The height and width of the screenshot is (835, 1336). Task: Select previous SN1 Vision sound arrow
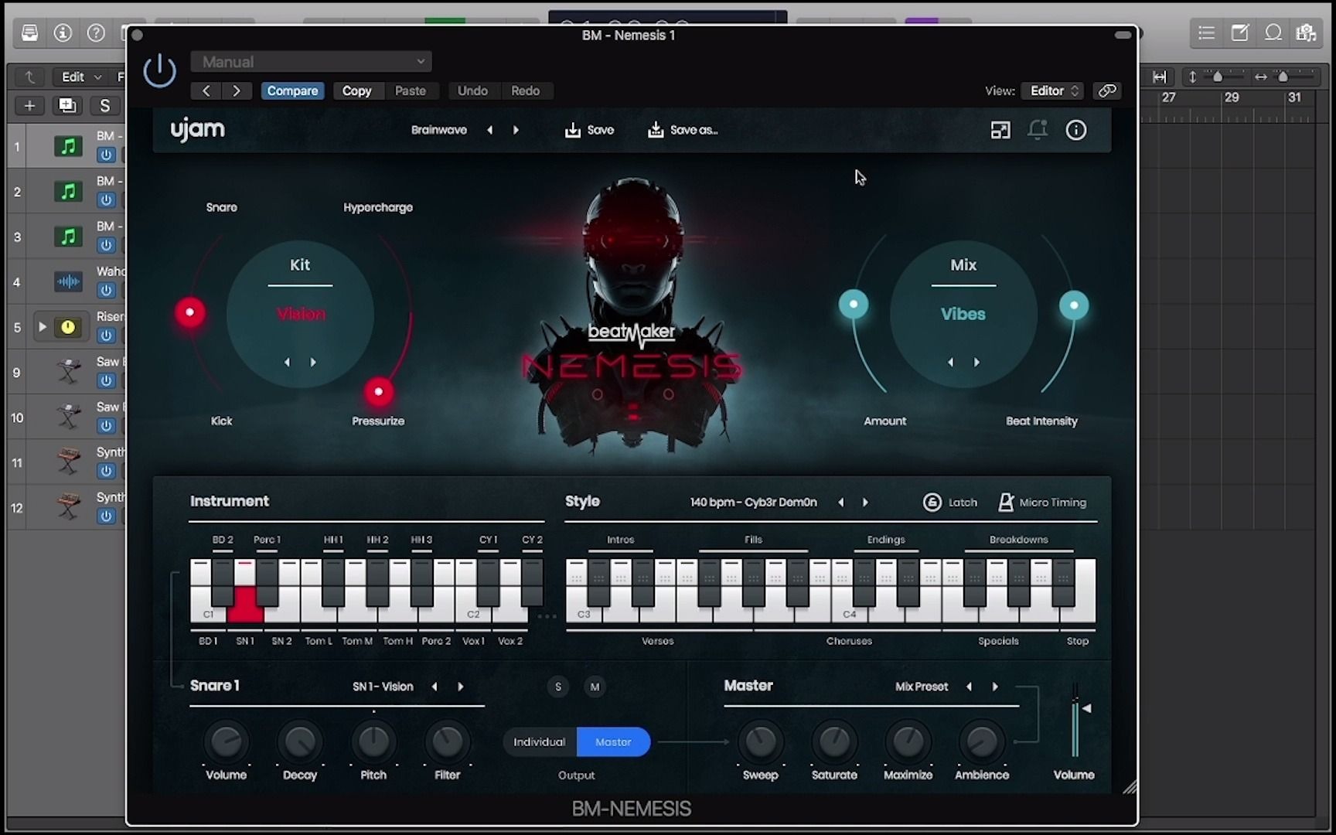click(x=435, y=687)
